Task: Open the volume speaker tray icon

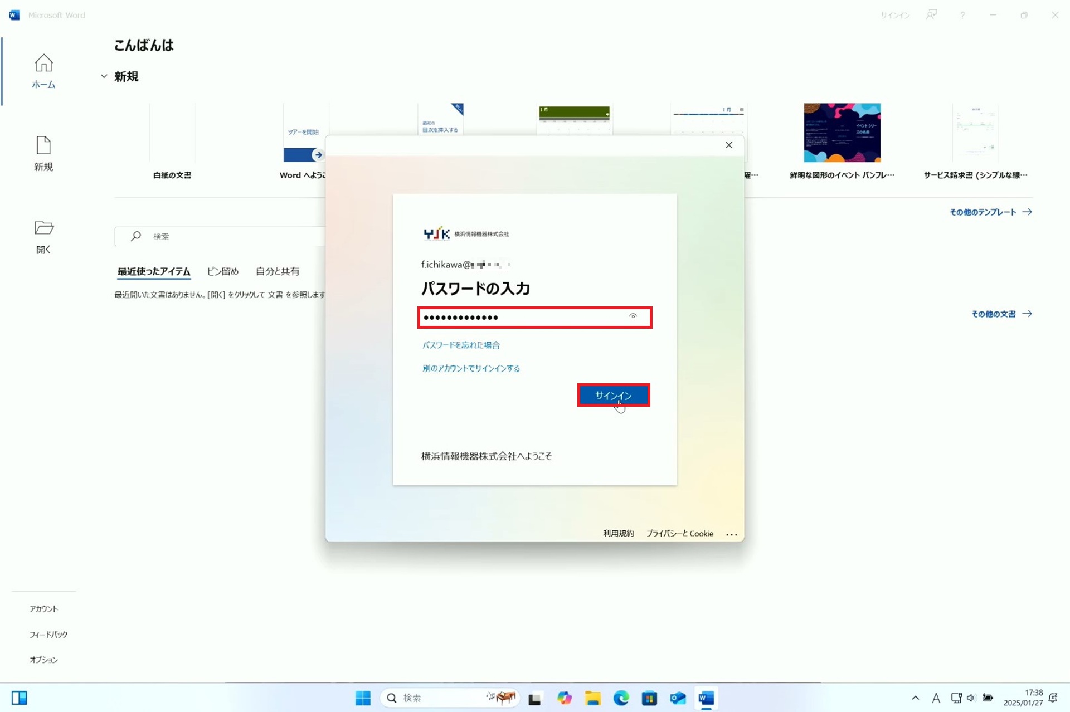Action: pos(971,698)
